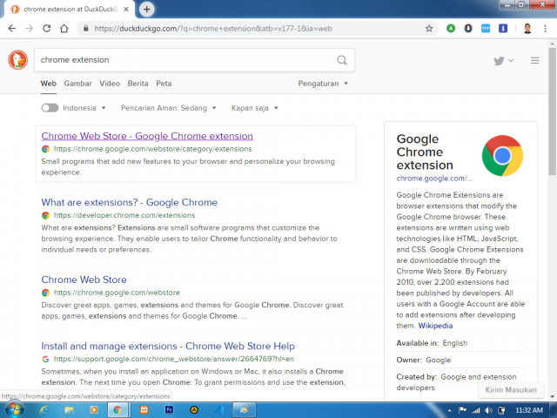Select the Video search tab

110,84
